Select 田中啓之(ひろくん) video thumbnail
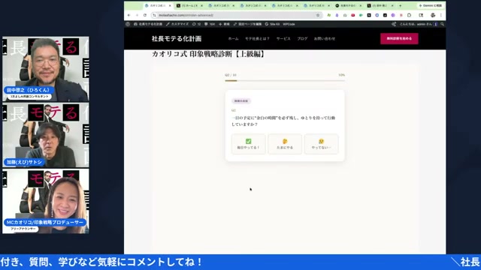 coord(46,69)
